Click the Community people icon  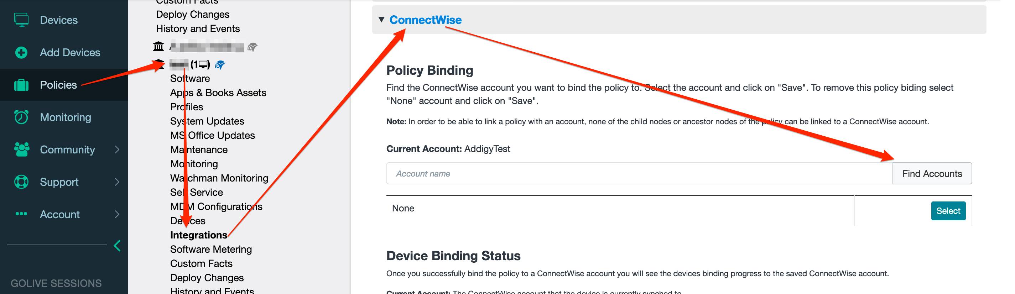coord(21,149)
